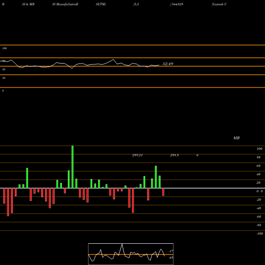Click the 'SI & MR' header text

pos(28,4)
